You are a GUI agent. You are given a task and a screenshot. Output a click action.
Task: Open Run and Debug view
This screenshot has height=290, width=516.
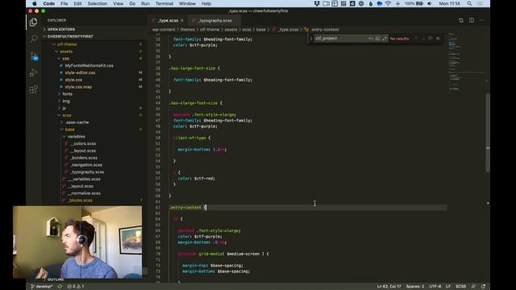coord(33,72)
